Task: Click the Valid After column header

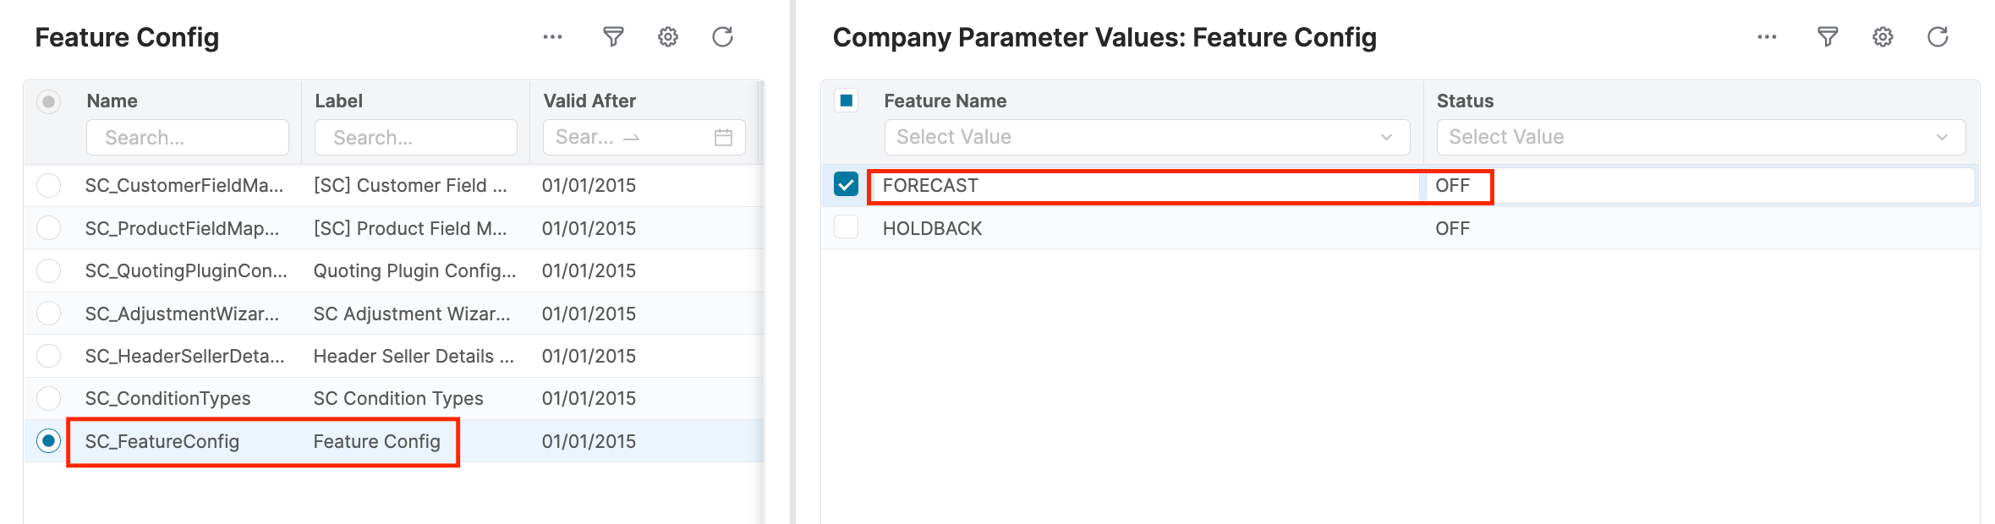Action: pos(589,101)
